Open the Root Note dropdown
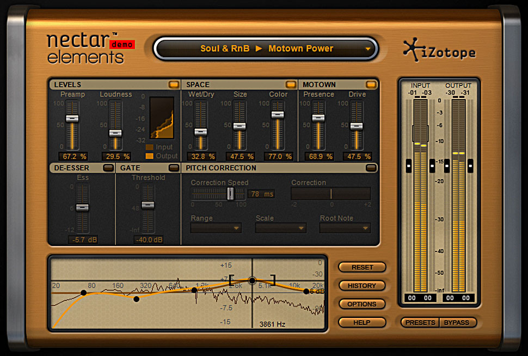The width and height of the screenshot is (528, 356). 345,228
